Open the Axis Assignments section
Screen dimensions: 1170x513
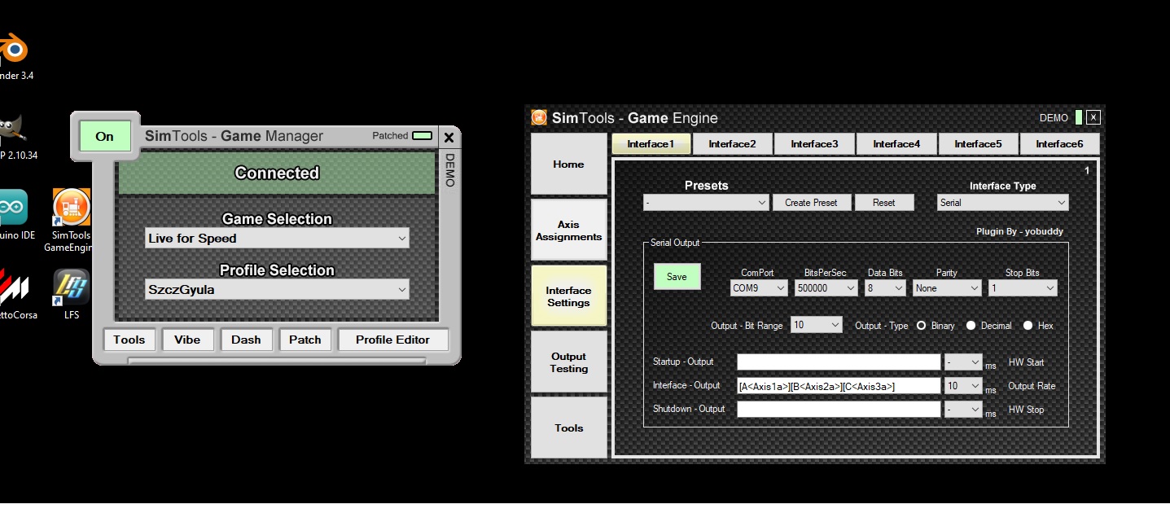(568, 230)
